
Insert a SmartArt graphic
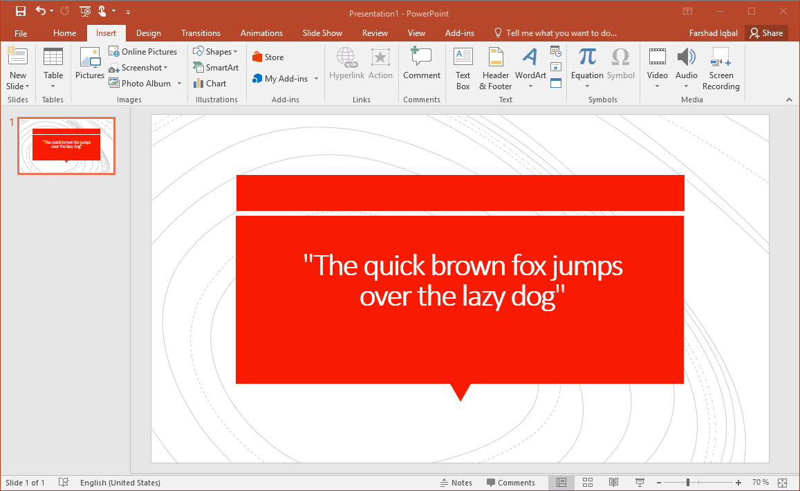[216, 68]
